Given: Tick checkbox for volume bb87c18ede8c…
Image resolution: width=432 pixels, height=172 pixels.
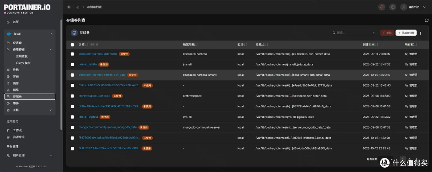Looking at the screenshot, I should (x=72, y=106).
